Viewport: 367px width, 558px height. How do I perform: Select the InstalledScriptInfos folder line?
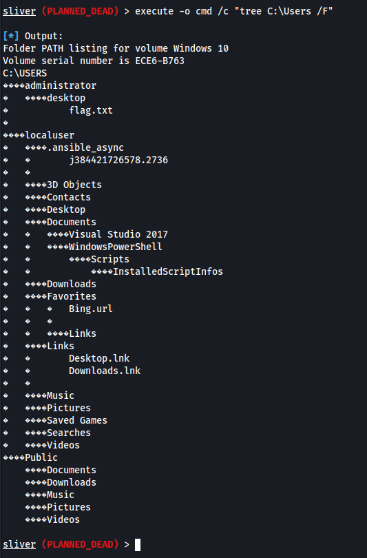[x=168, y=271]
